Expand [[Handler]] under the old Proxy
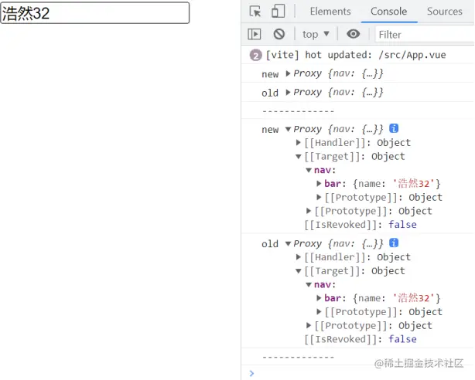Screen dimensions: 475x380 (299, 257)
